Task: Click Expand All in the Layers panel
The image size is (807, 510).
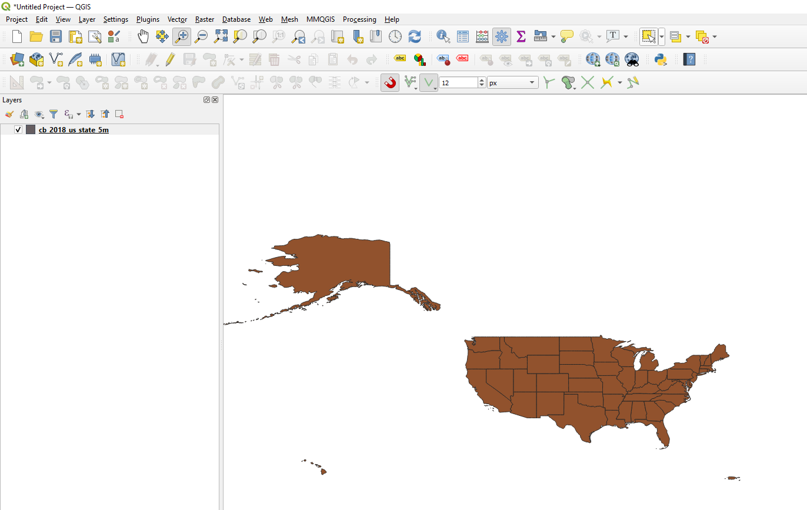Action: pyautogui.click(x=91, y=114)
